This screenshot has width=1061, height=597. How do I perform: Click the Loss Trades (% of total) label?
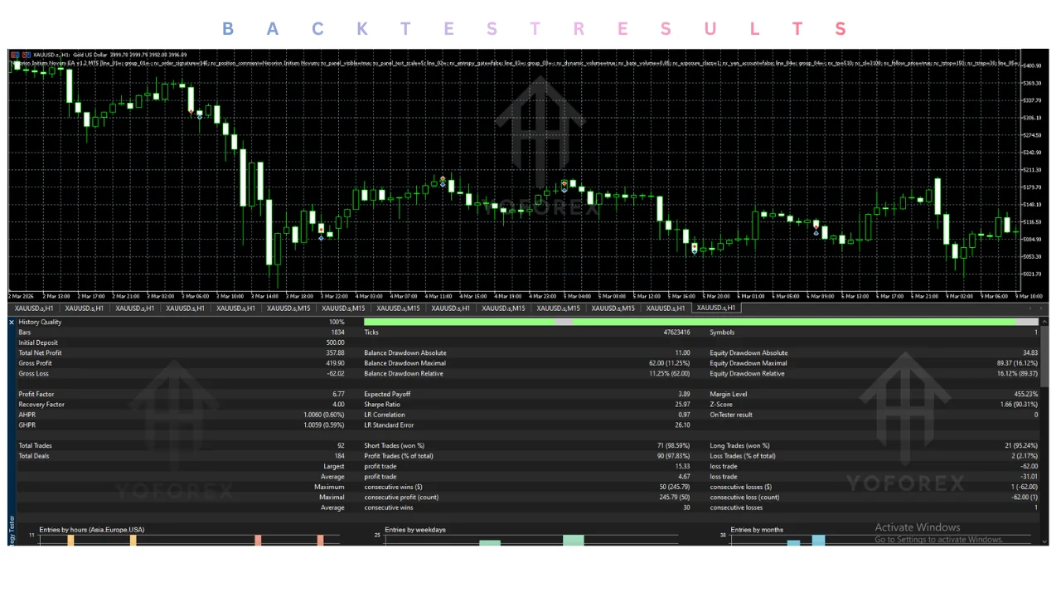pyautogui.click(x=743, y=456)
